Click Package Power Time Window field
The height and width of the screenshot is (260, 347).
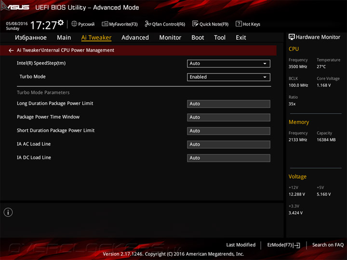[x=228, y=117]
